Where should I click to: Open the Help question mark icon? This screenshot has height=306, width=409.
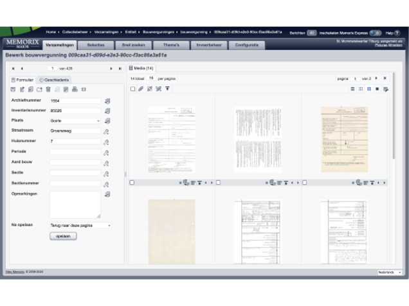coord(397,33)
